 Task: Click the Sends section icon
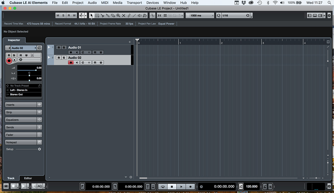39,127
